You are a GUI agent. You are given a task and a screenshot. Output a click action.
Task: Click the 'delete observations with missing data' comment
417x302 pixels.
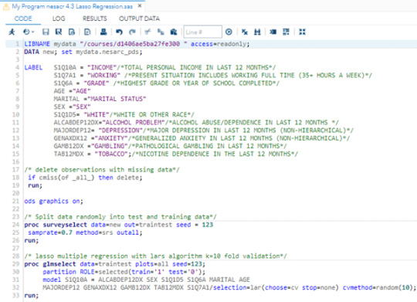(x=102, y=169)
